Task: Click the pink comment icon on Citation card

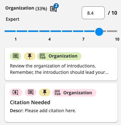Action: 31,92
